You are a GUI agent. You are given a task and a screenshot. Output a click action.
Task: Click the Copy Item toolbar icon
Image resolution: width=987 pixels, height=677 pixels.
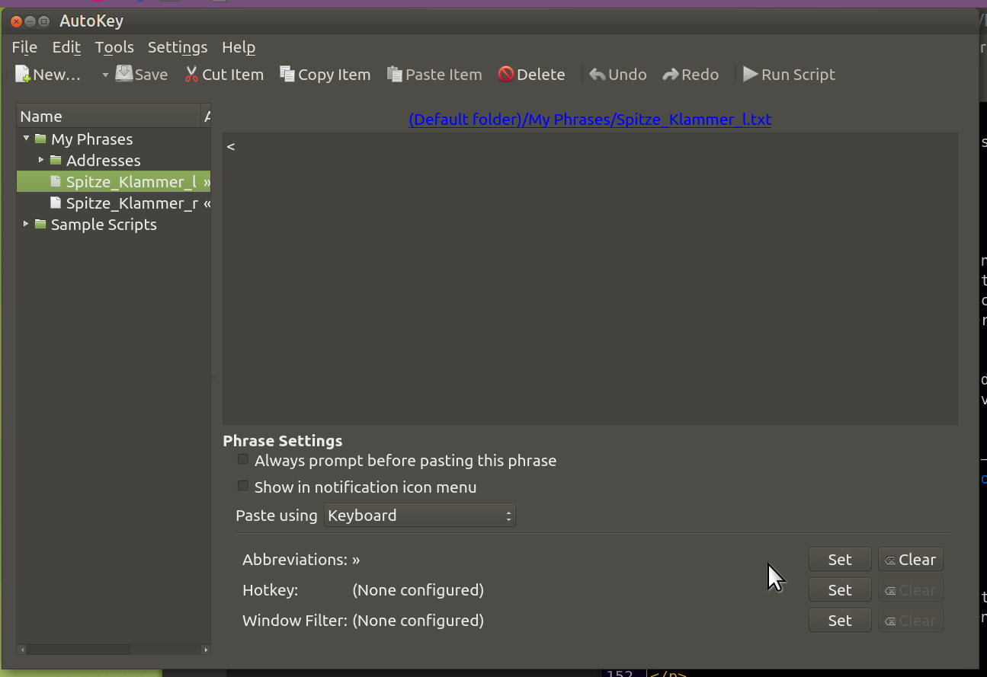pos(287,74)
